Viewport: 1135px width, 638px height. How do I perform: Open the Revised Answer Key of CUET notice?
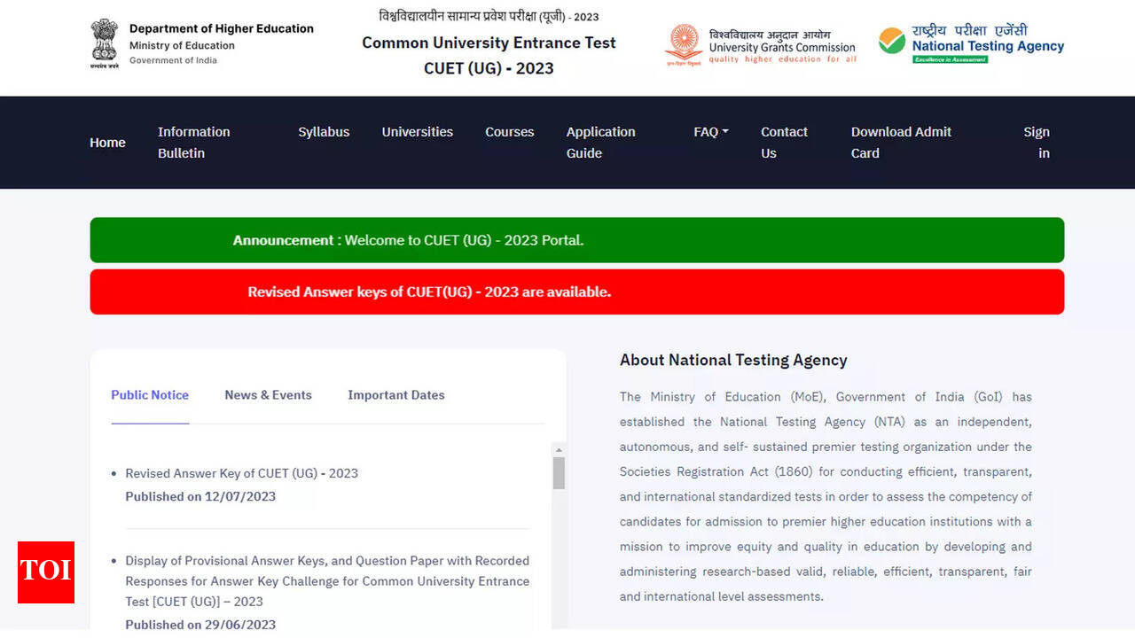click(241, 473)
